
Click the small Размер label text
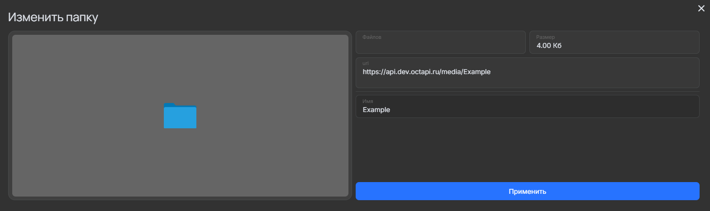point(545,37)
